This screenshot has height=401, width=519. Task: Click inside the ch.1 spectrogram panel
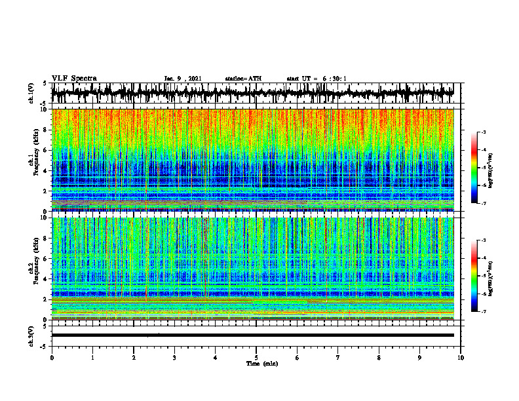pyautogui.click(x=252, y=160)
